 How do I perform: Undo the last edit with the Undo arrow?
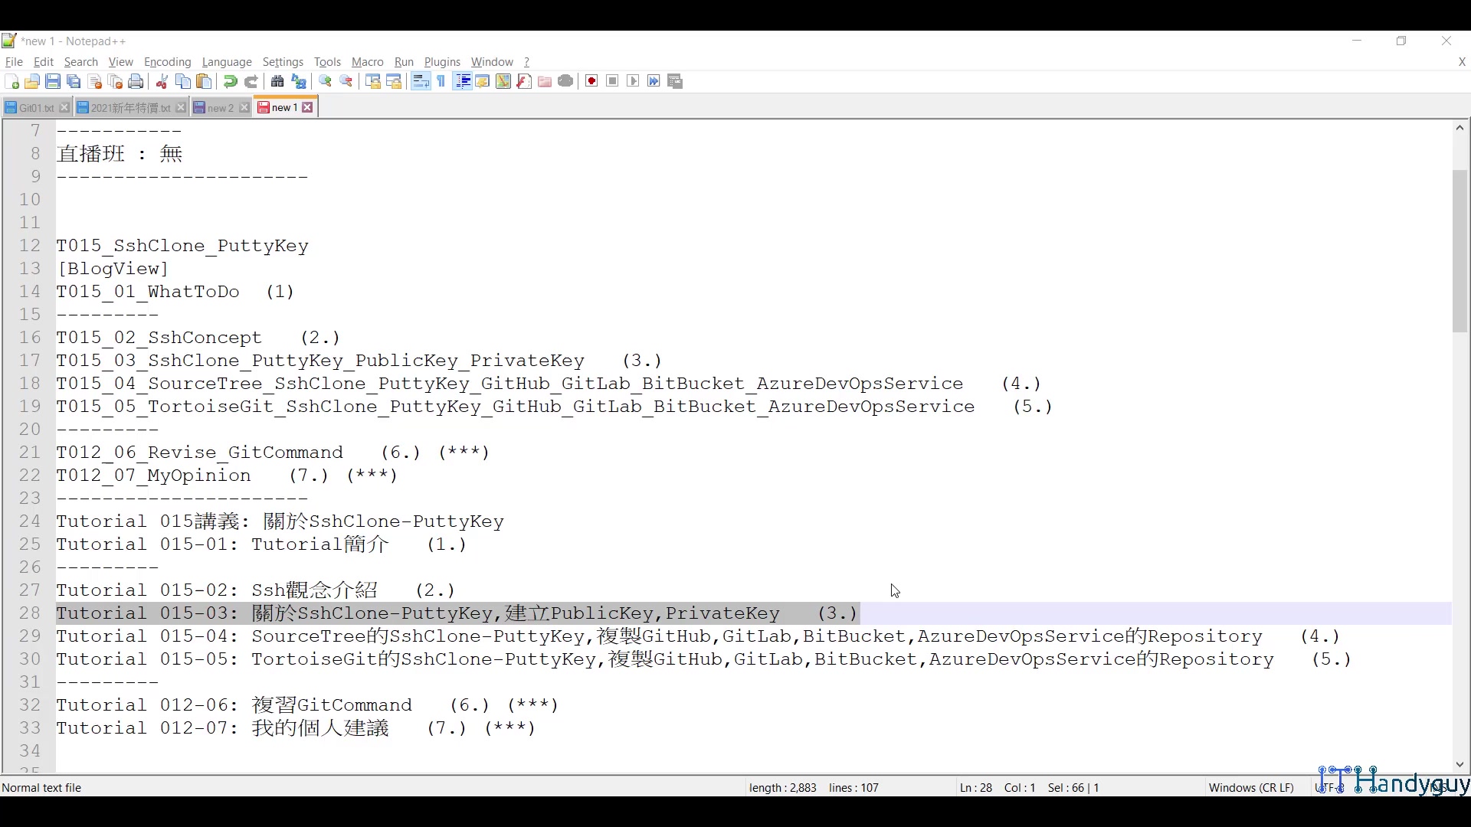tap(230, 81)
